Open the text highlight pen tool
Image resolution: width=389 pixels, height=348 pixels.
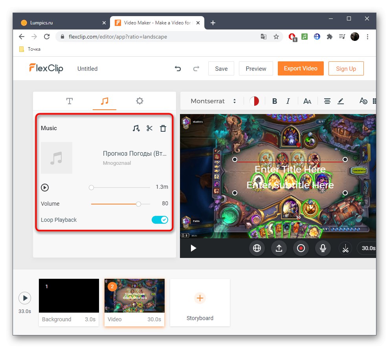click(x=341, y=101)
